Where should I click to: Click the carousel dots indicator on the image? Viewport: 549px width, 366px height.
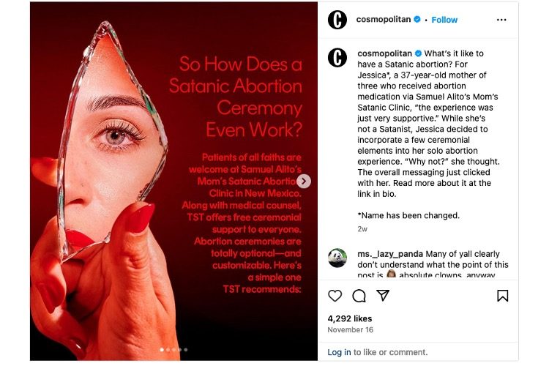[x=174, y=350]
